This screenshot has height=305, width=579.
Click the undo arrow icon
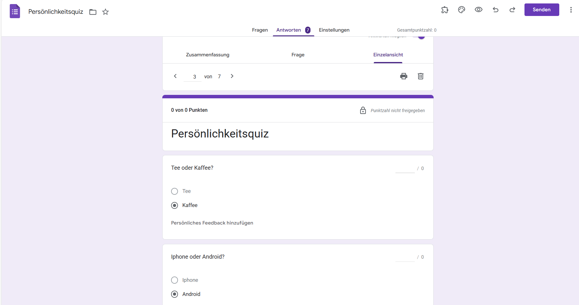pyautogui.click(x=495, y=10)
